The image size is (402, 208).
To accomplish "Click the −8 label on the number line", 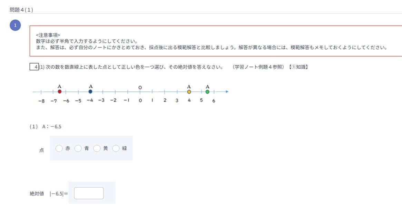I will [41, 101].
